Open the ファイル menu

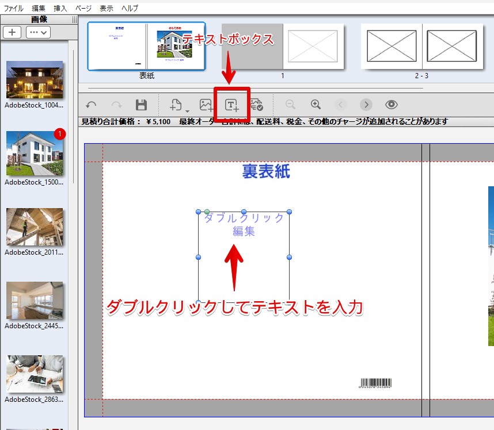coord(14,8)
